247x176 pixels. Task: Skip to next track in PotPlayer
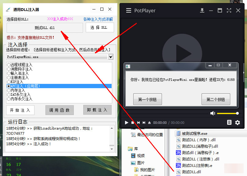coord(144,123)
